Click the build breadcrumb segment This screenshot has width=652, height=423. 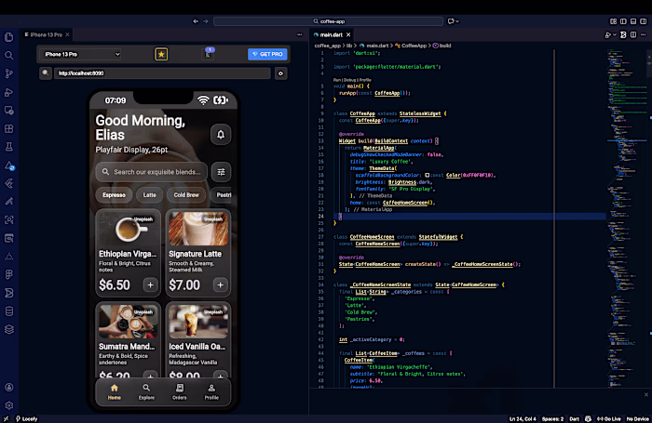pos(442,46)
